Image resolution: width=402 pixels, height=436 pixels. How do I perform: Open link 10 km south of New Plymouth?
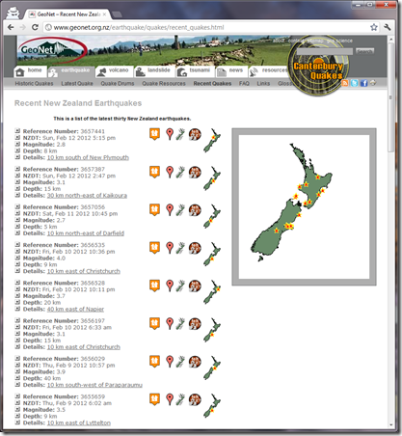point(88,157)
